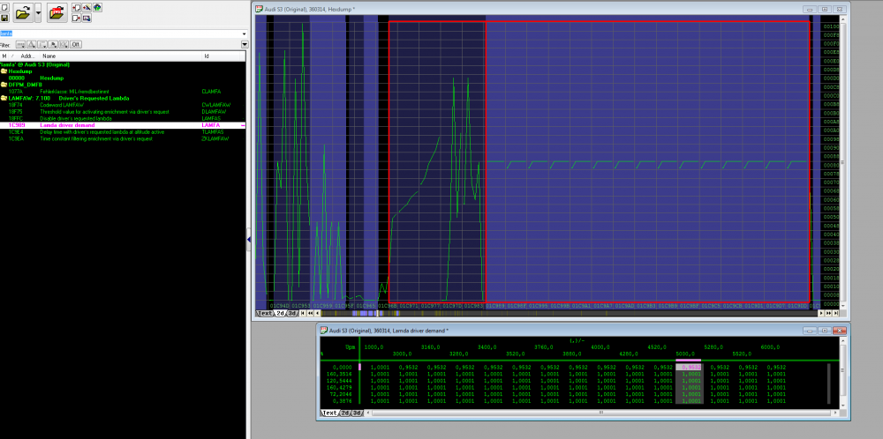The width and height of the screenshot is (883, 439).
Task: Click the 1000,0 rpm axis header
Action: tap(374, 347)
